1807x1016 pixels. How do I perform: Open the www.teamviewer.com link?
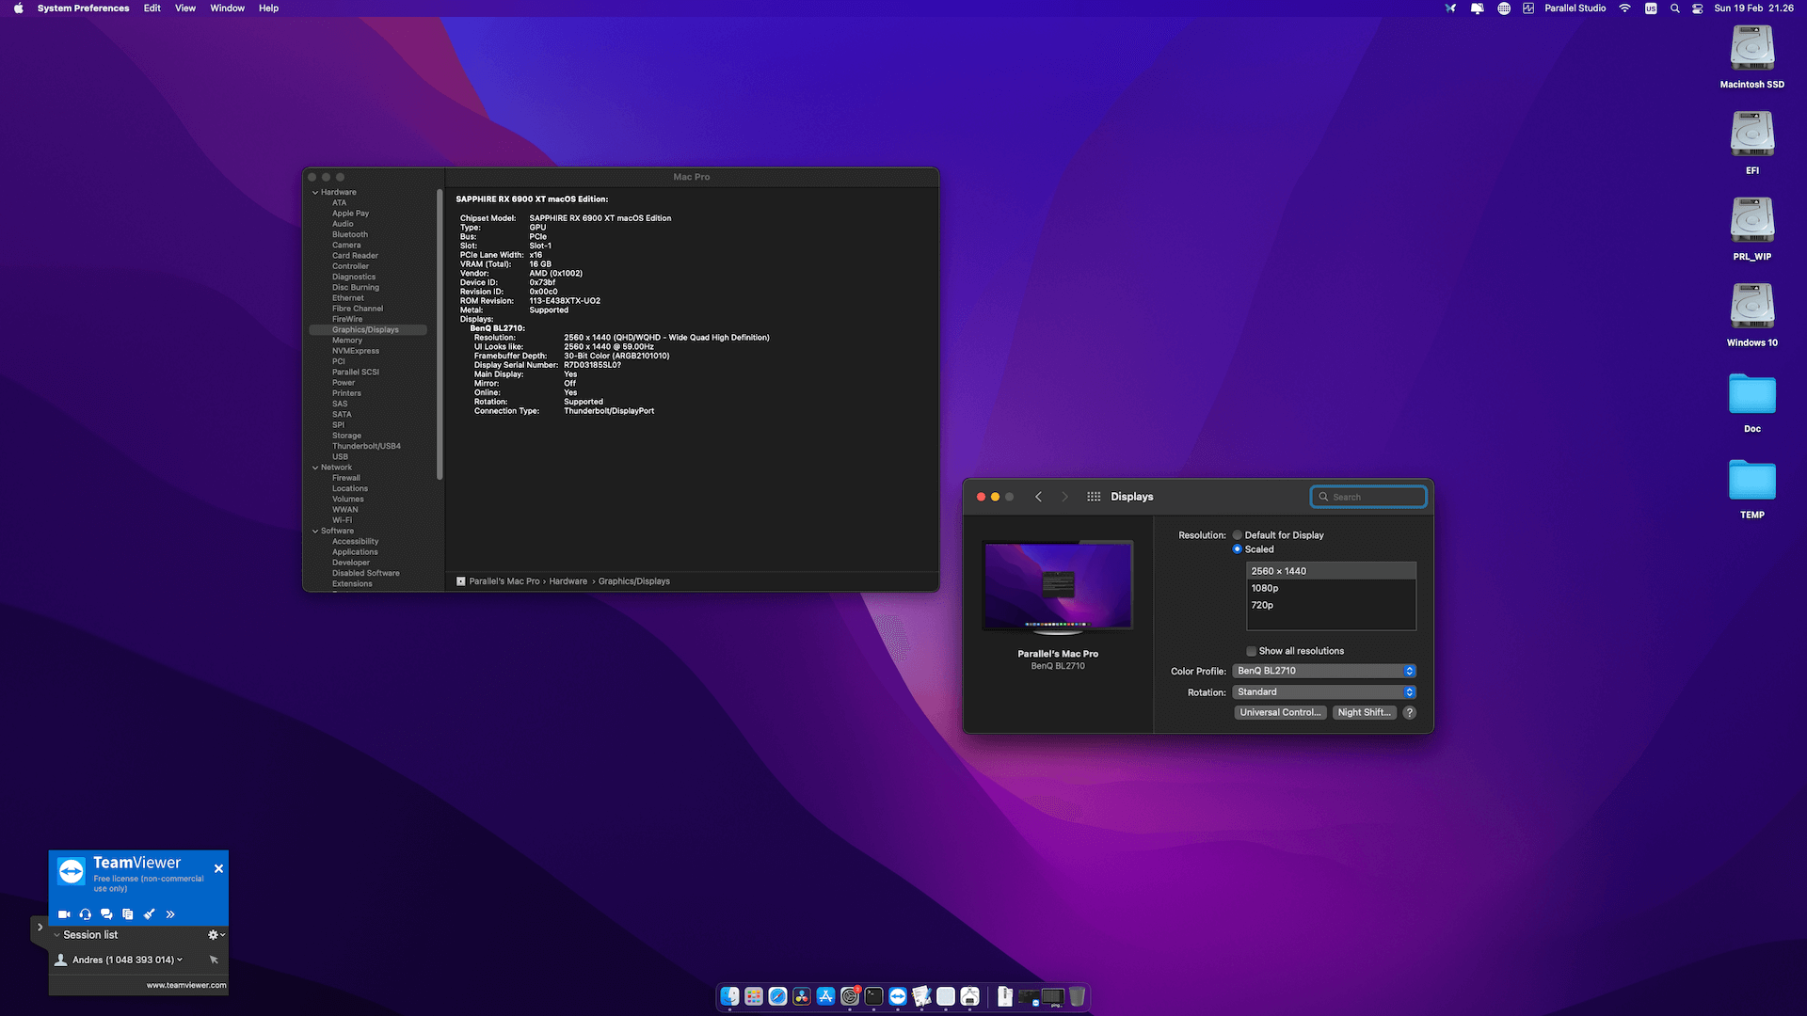coord(186,985)
